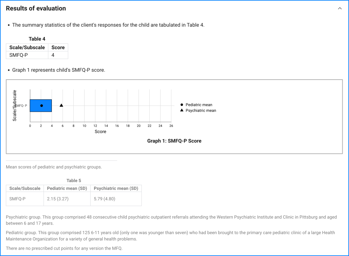Screen dimensions: 349x256
Task: Select the Psychiatric mean (SD) column header
Action: click(x=116, y=188)
